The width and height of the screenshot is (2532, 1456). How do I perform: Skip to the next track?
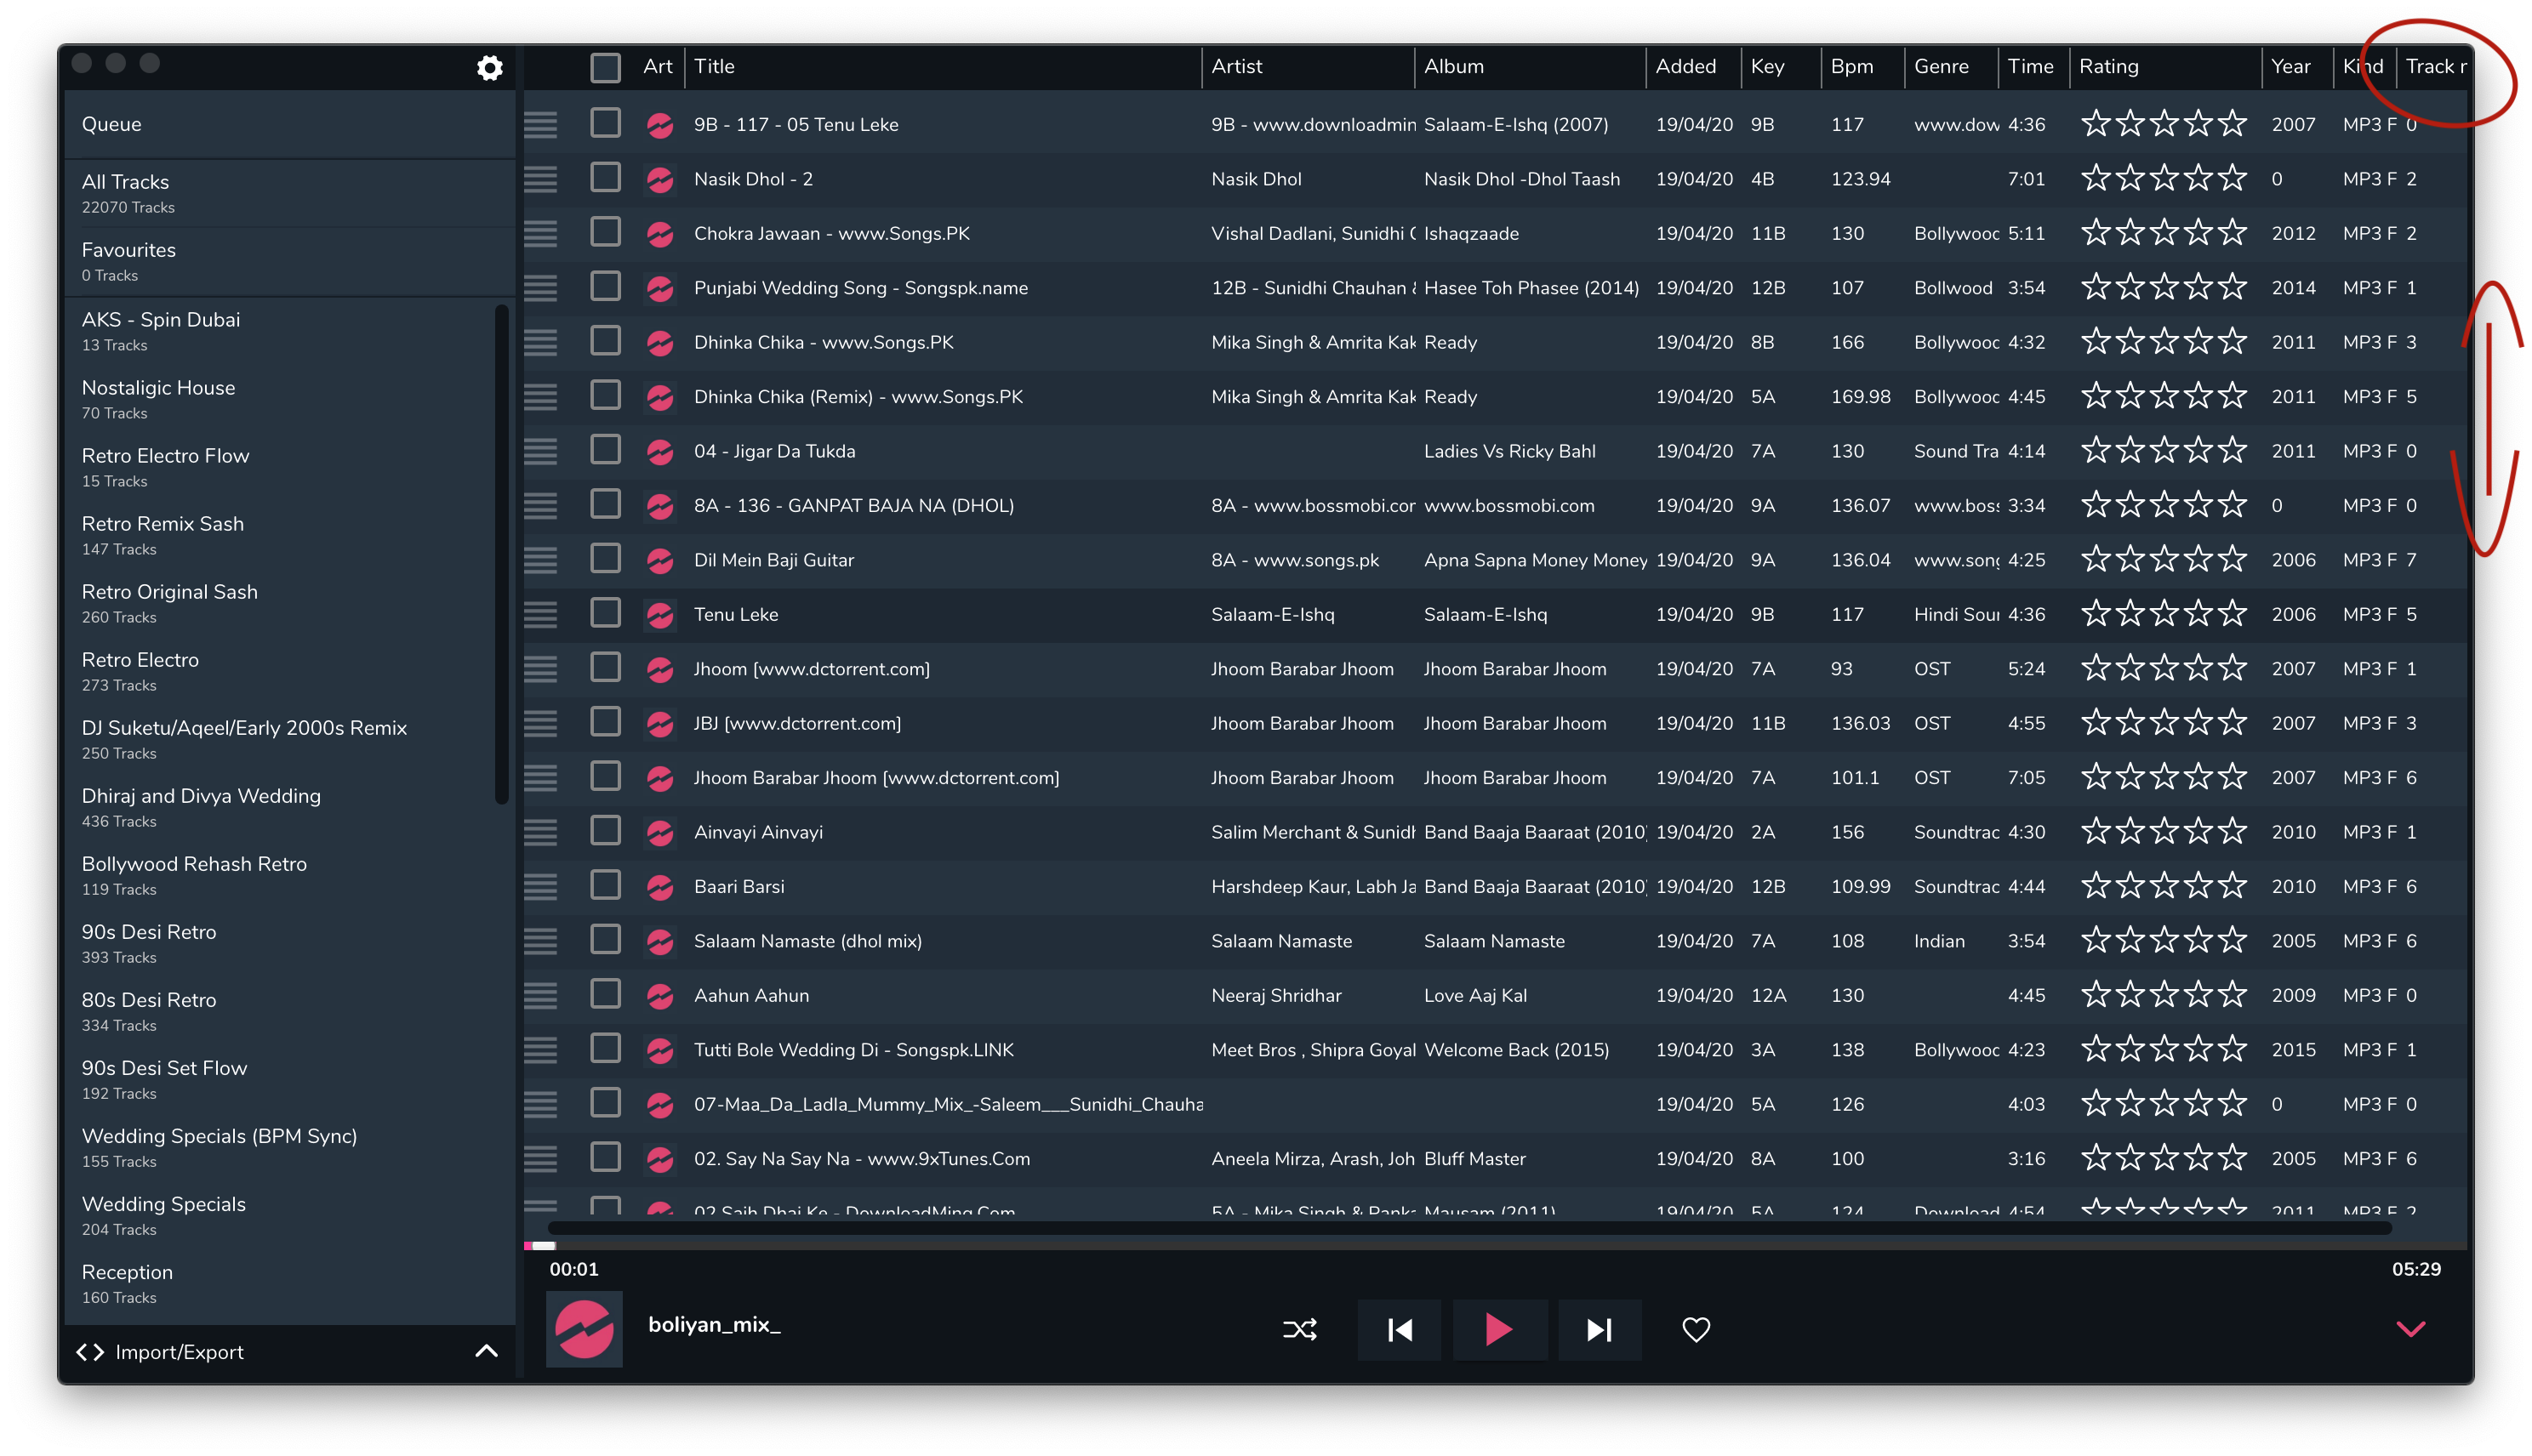1600,1329
